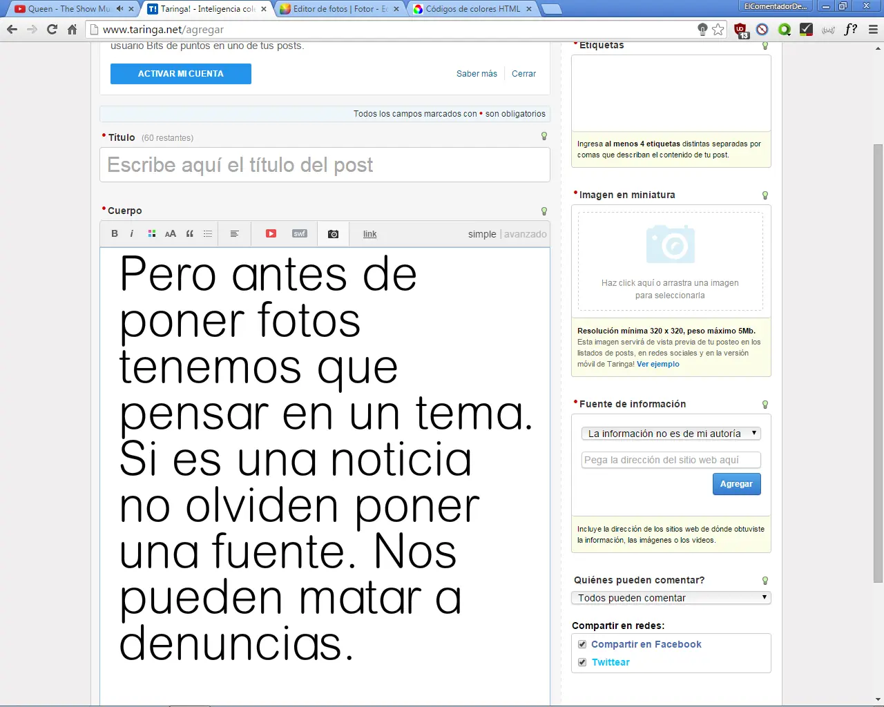Image resolution: width=884 pixels, height=707 pixels.
Task: Show the help bulb for Imagen en miniatura
Action: click(x=765, y=195)
